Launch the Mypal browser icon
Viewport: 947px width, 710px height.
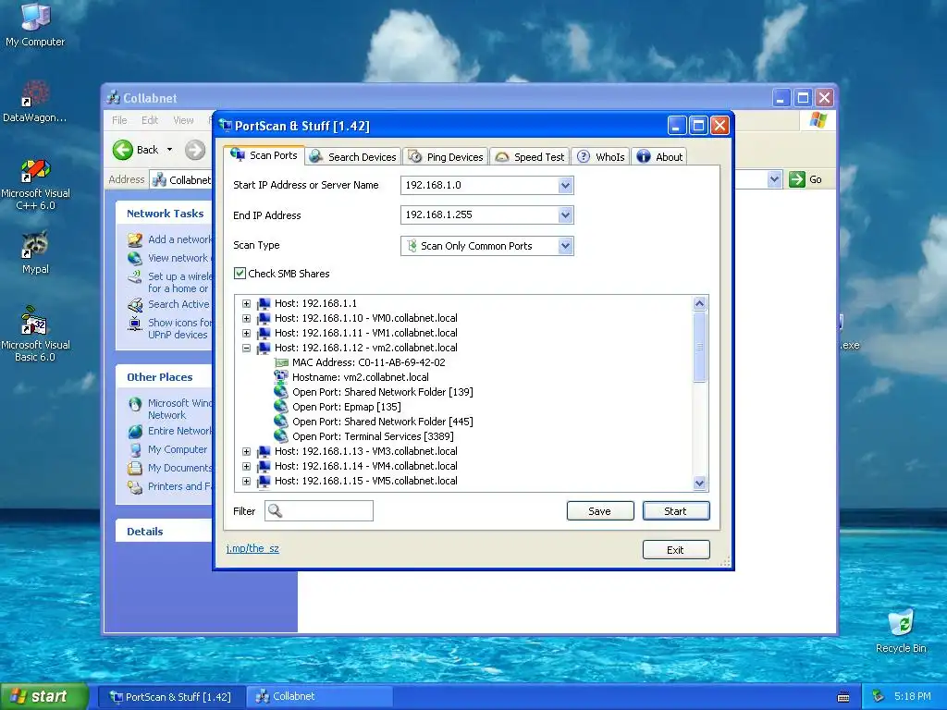pyautogui.click(x=35, y=252)
